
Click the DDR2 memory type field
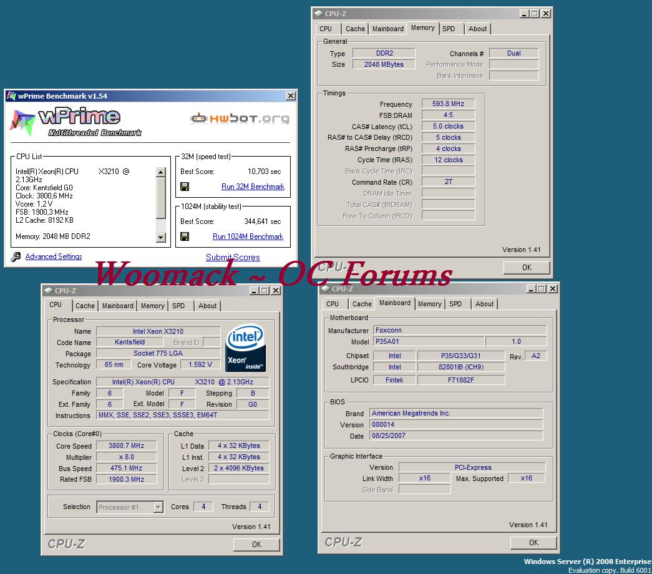[x=384, y=53]
